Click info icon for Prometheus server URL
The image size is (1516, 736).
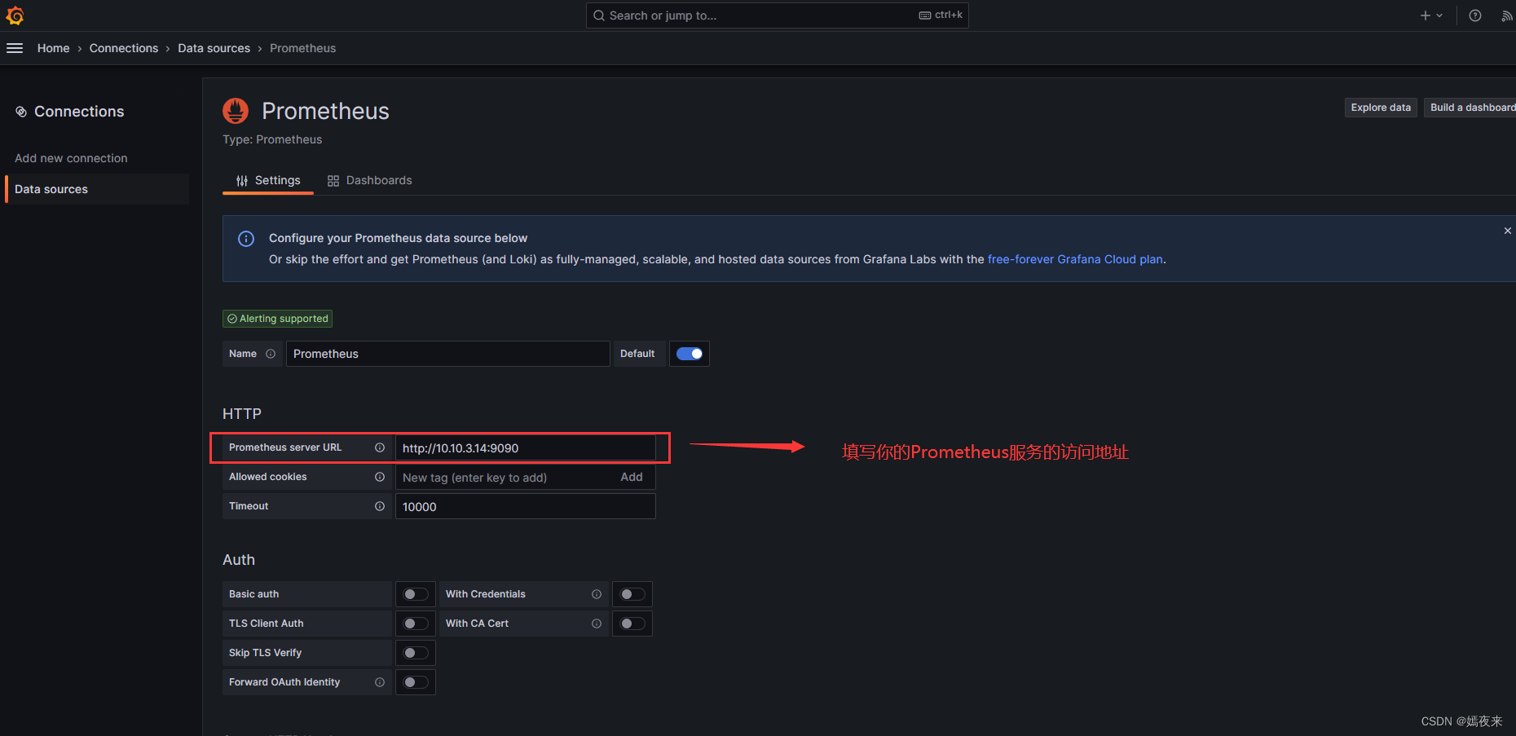380,447
